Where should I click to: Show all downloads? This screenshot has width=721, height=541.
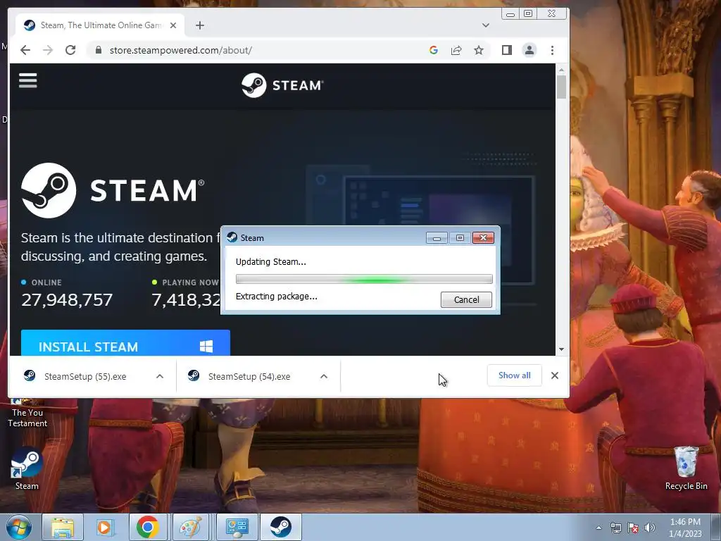(514, 375)
